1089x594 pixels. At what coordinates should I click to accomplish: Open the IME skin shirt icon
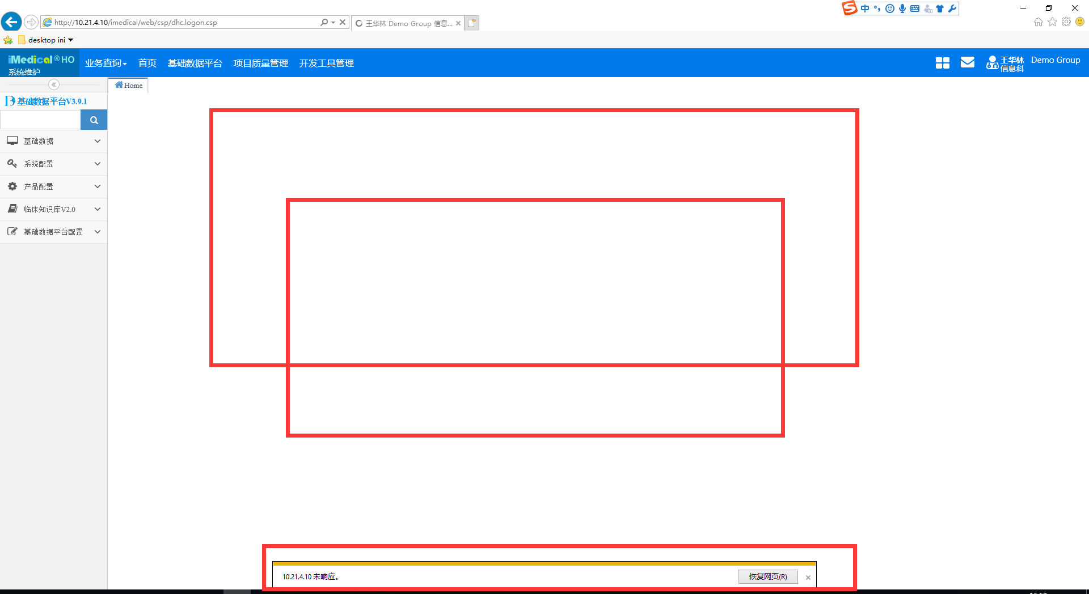click(940, 8)
